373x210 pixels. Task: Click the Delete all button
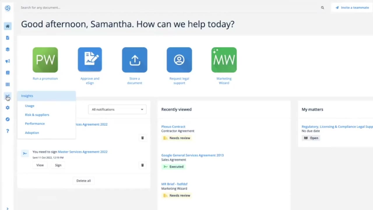(84, 181)
